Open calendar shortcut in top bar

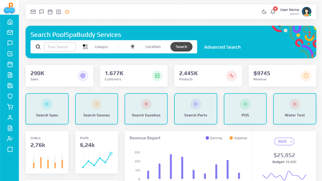coord(50,12)
